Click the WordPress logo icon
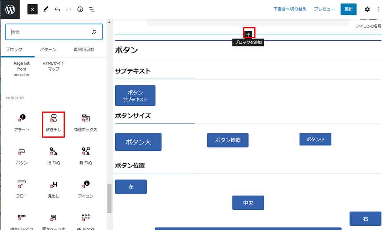Screen dimensions: 383x230 10,9
